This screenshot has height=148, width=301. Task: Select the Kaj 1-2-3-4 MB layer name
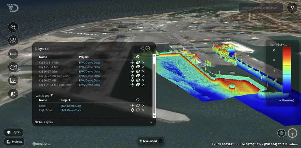click(x=49, y=67)
